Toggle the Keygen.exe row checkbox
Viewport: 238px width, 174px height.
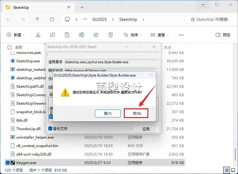[8, 163]
